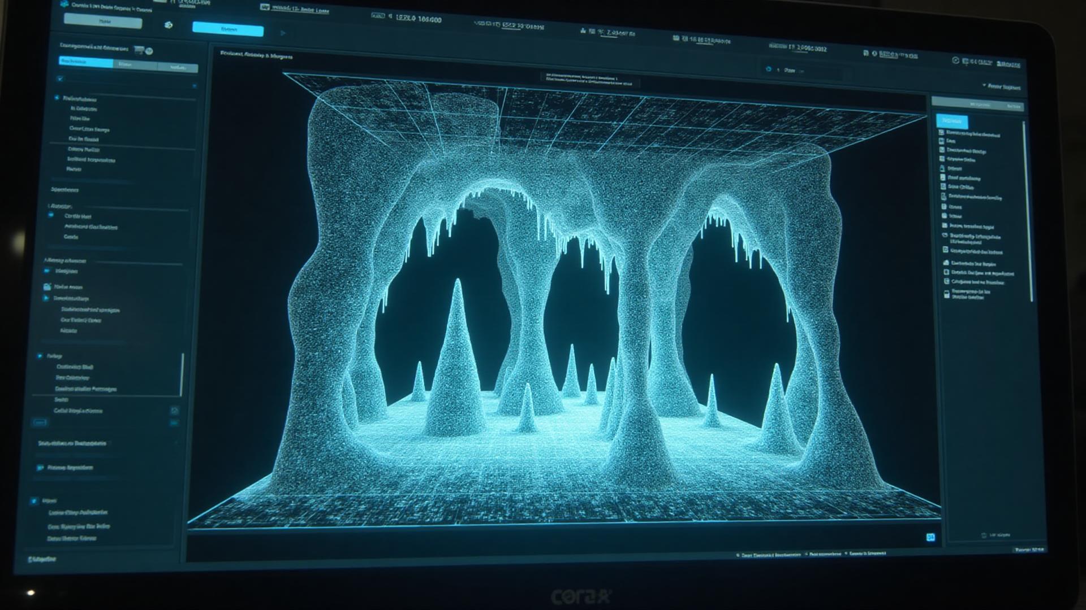
Task: Click the cyan 3D icon at the viewport's bottom right
Action: (x=930, y=537)
